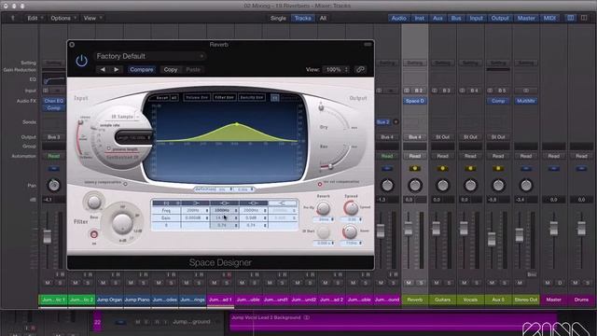Switch mixer to Single view

tap(278, 18)
